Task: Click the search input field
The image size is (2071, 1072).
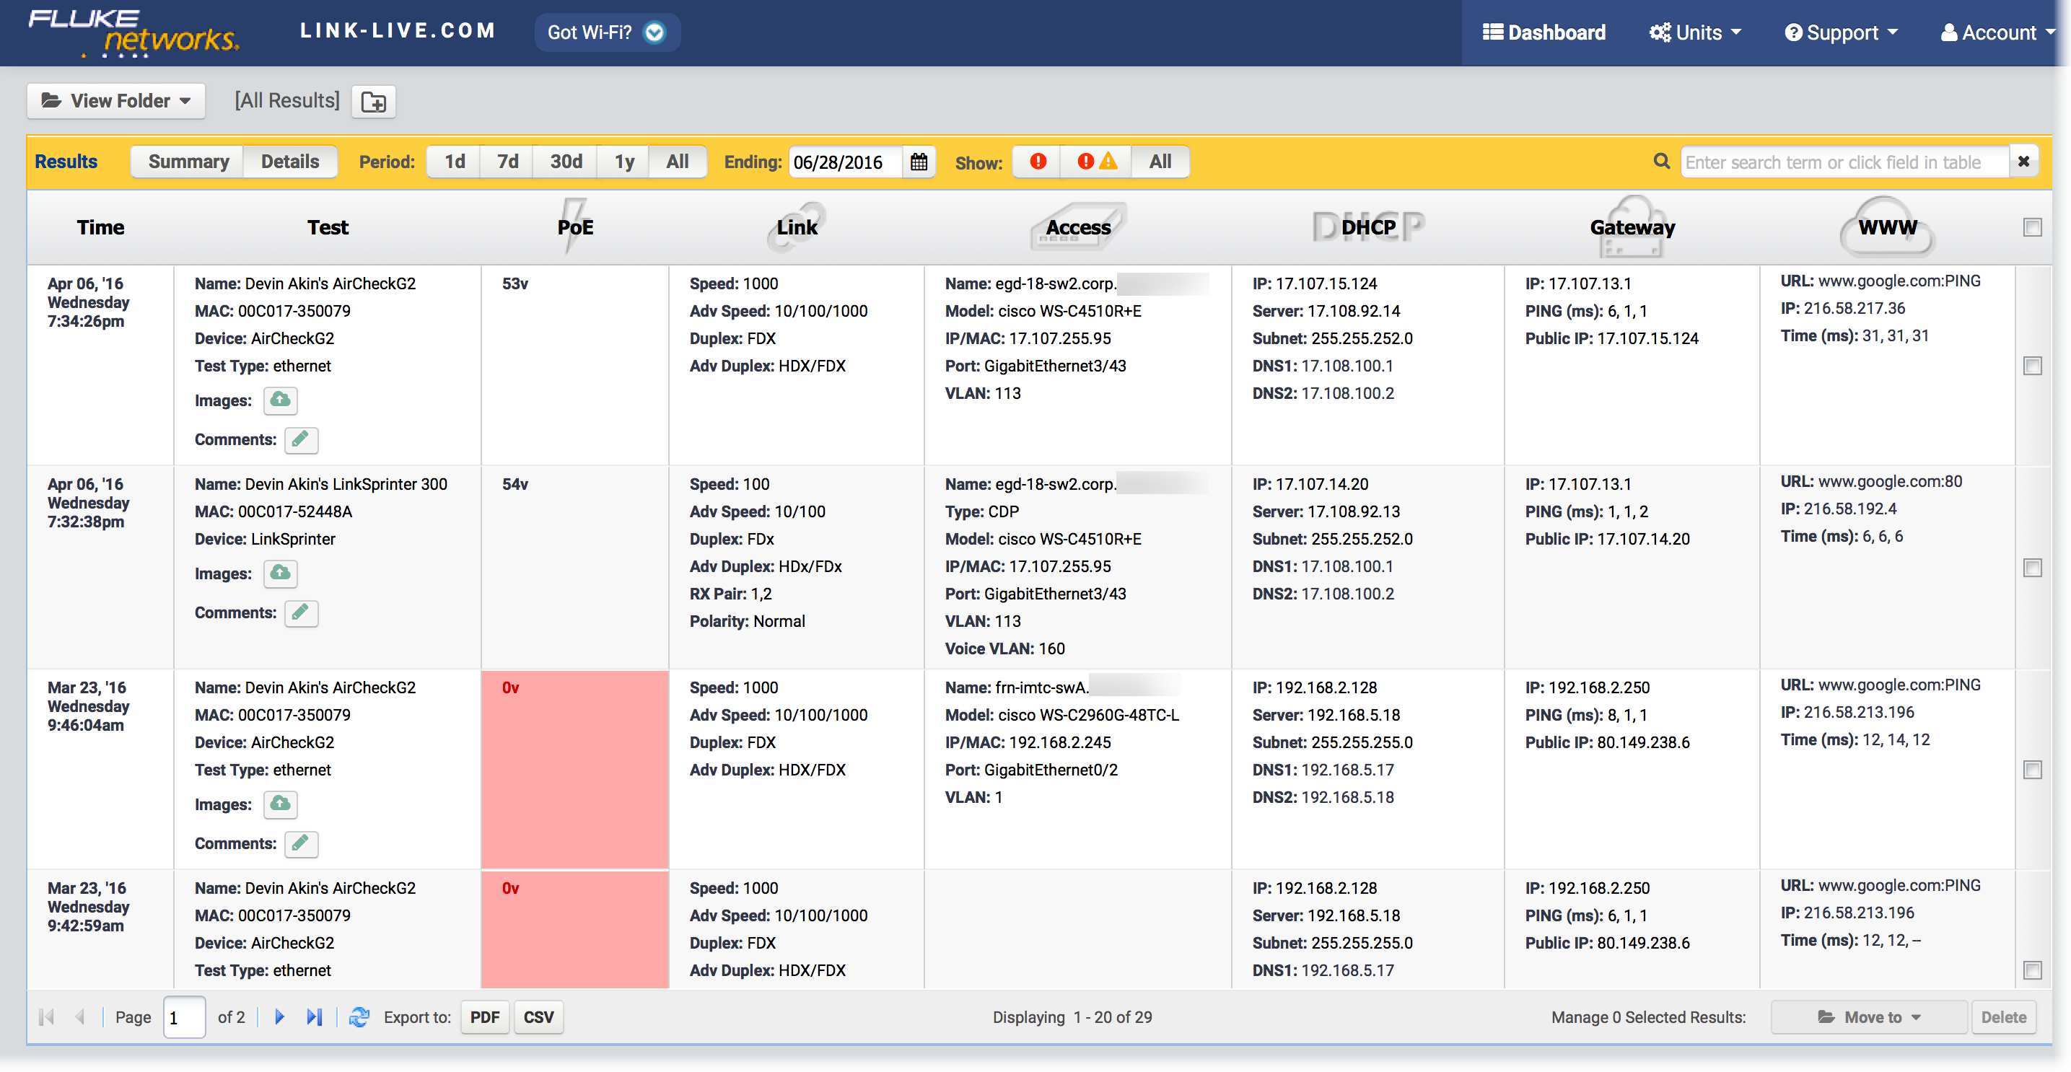Action: (x=1844, y=163)
